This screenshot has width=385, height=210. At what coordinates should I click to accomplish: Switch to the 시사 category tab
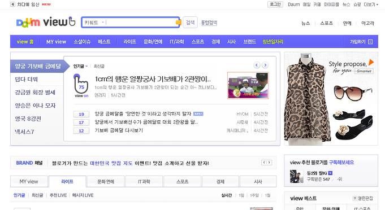258,182
